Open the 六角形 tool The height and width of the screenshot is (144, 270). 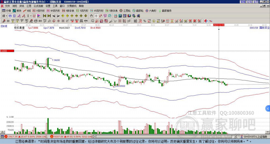(x=151, y=11)
